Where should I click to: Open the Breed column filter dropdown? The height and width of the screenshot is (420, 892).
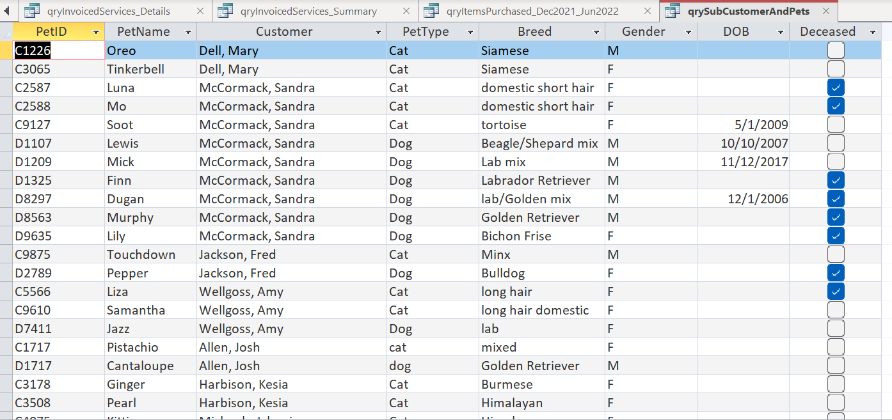596,31
